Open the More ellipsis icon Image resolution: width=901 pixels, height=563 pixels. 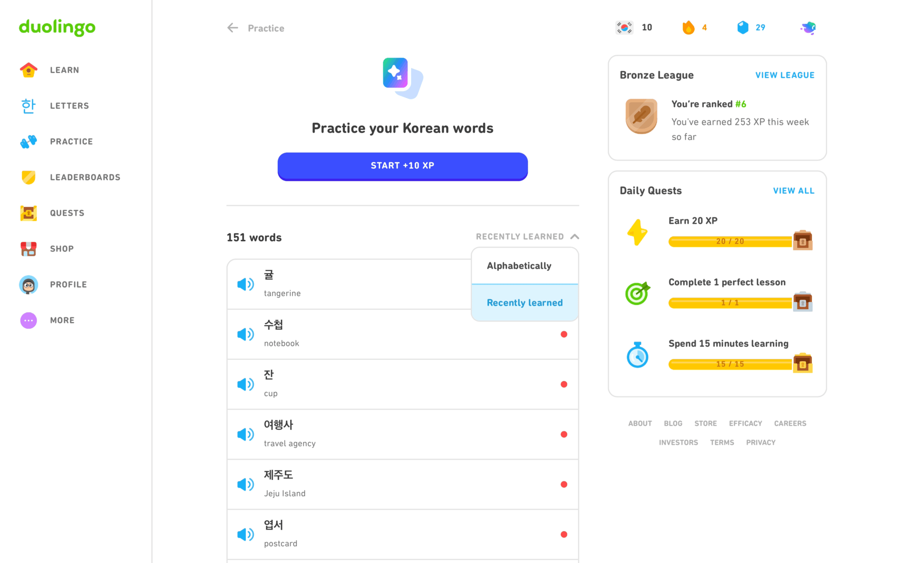point(29,320)
